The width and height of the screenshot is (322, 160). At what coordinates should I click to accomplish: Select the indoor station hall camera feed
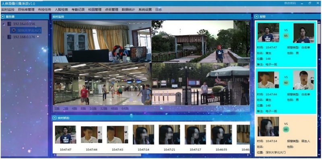[103, 84]
